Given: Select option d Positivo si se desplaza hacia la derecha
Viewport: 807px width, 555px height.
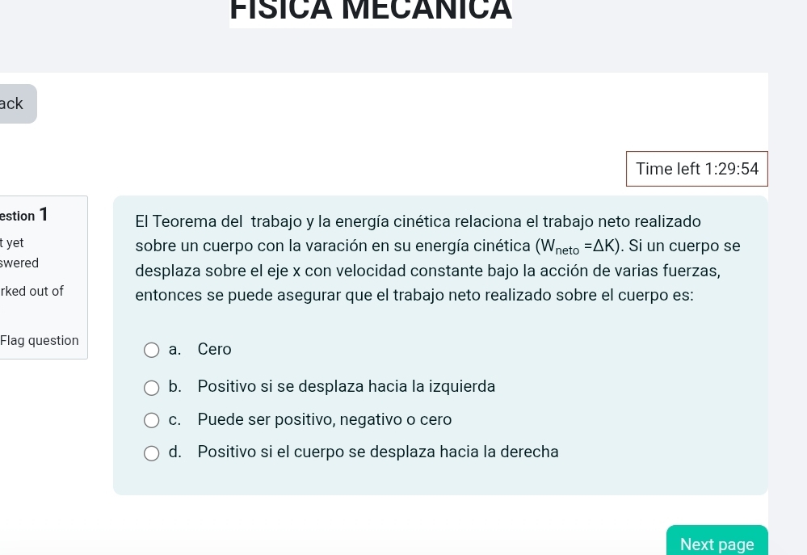Looking at the screenshot, I should point(152,453).
